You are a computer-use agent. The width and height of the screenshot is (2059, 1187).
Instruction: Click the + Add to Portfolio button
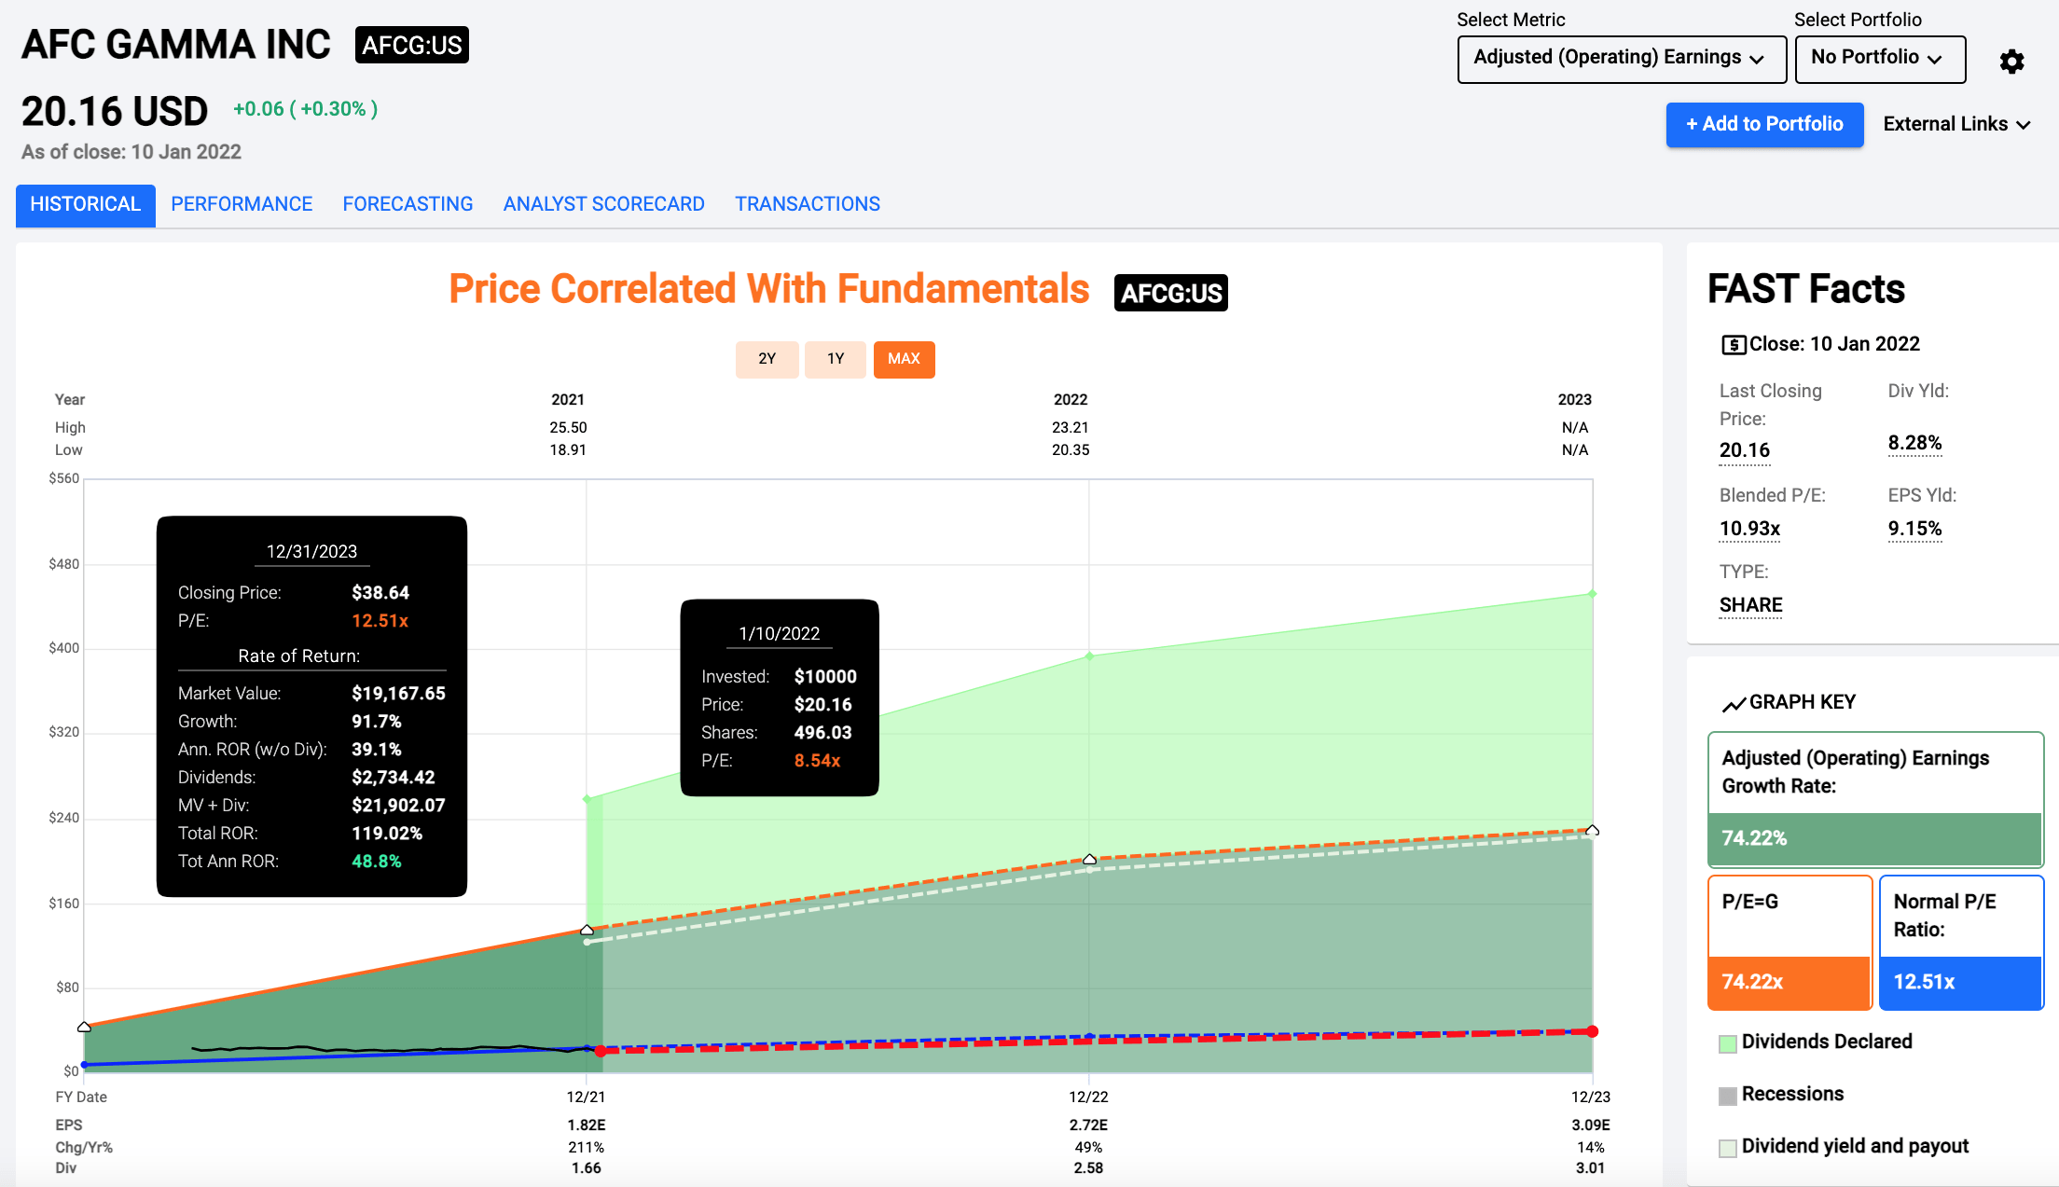point(1764,124)
